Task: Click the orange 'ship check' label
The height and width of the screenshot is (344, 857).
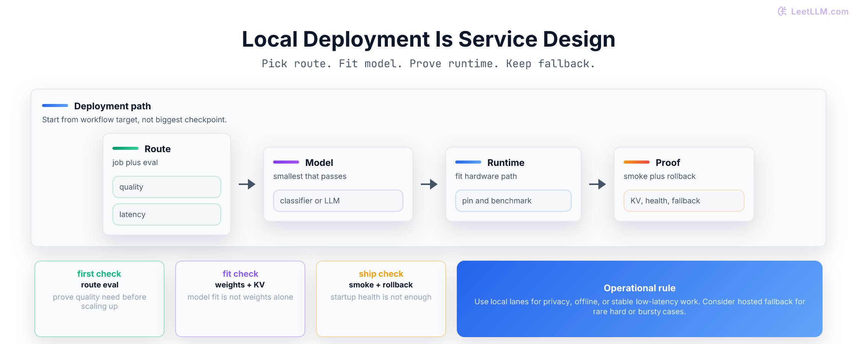Action: pyautogui.click(x=381, y=274)
